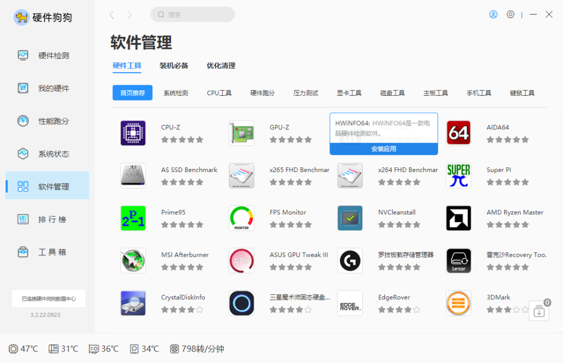Click the 'EdgeRover' name text
Viewport: 563px width, 363px height.
pyautogui.click(x=394, y=298)
